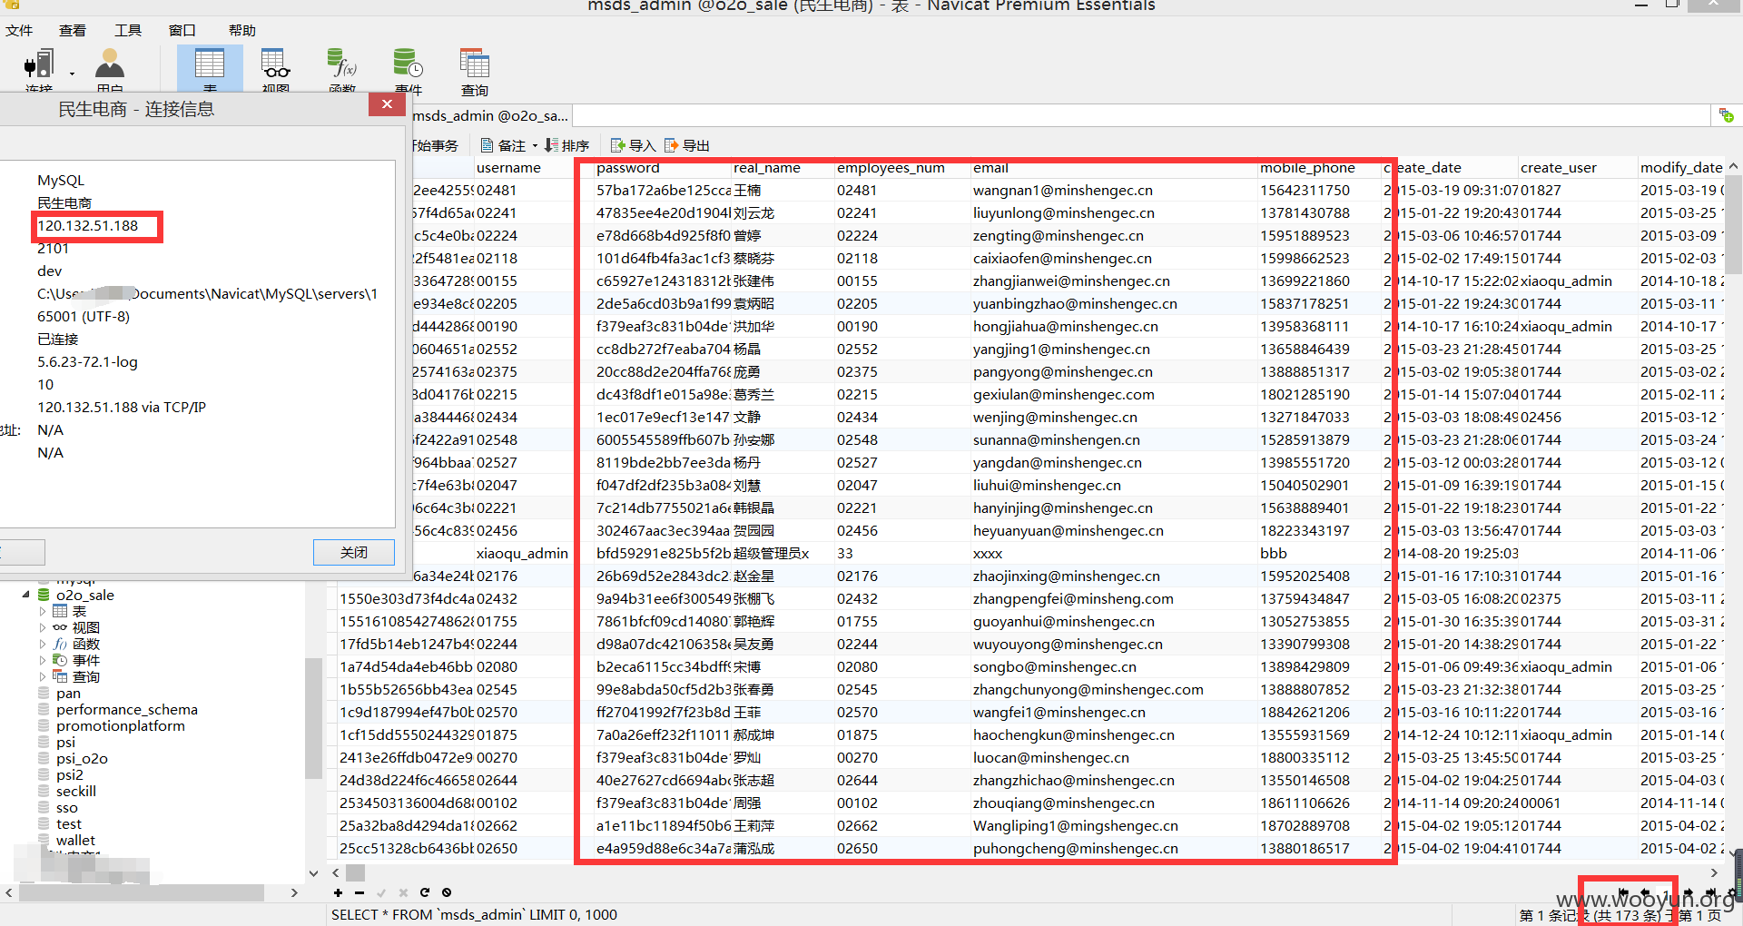Click the 导出 export button
Screen dimensions: 1743x926
pyautogui.click(x=687, y=145)
